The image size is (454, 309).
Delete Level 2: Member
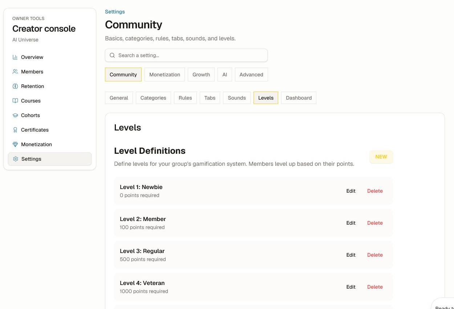375,223
